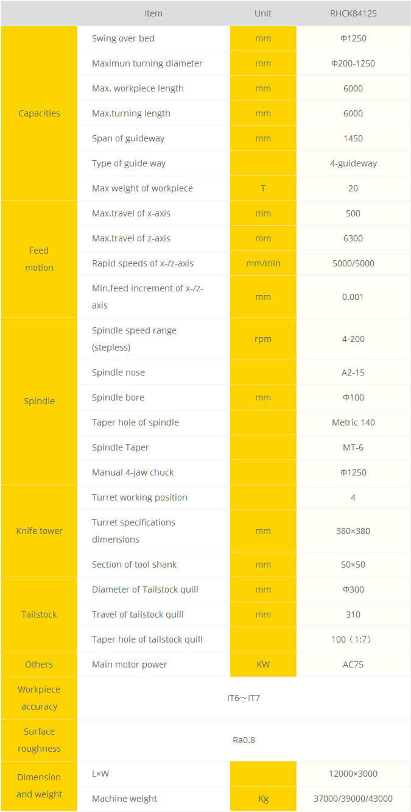Select the Knife tower category cell
Viewport: 411px width, 812px height.
[39, 531]
